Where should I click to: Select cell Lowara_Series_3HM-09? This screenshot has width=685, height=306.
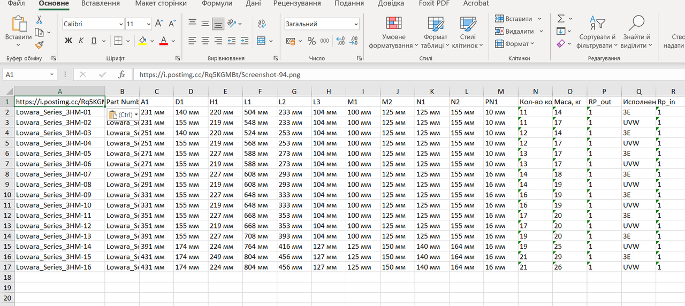point(59,195)
